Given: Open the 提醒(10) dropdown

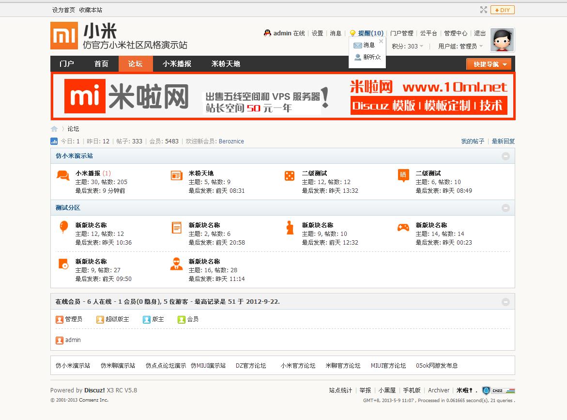Looking at the screenshot, I should (x=370, y=33).
